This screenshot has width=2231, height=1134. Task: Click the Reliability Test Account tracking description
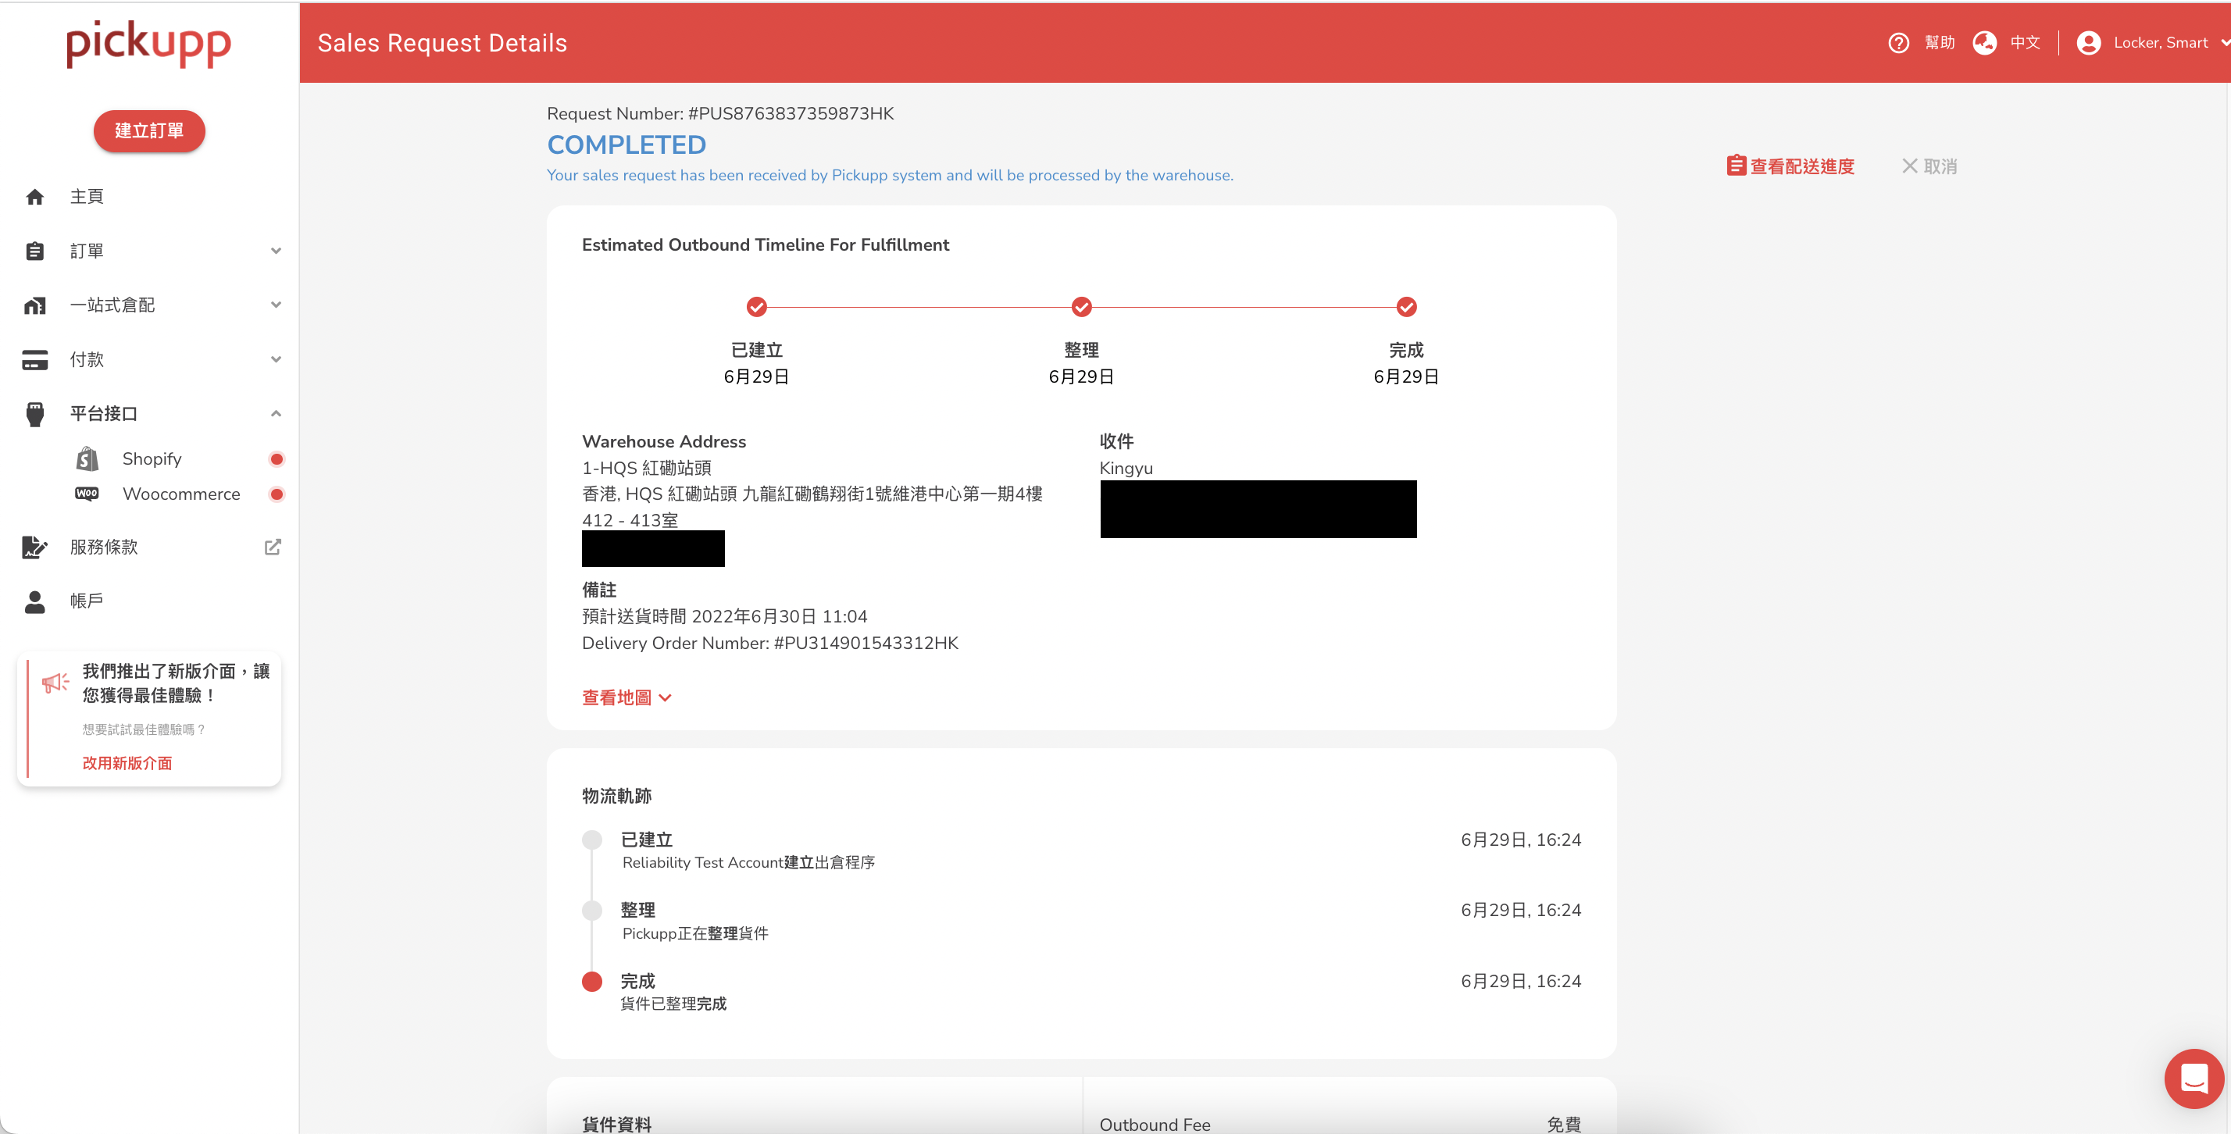point(749,863)
